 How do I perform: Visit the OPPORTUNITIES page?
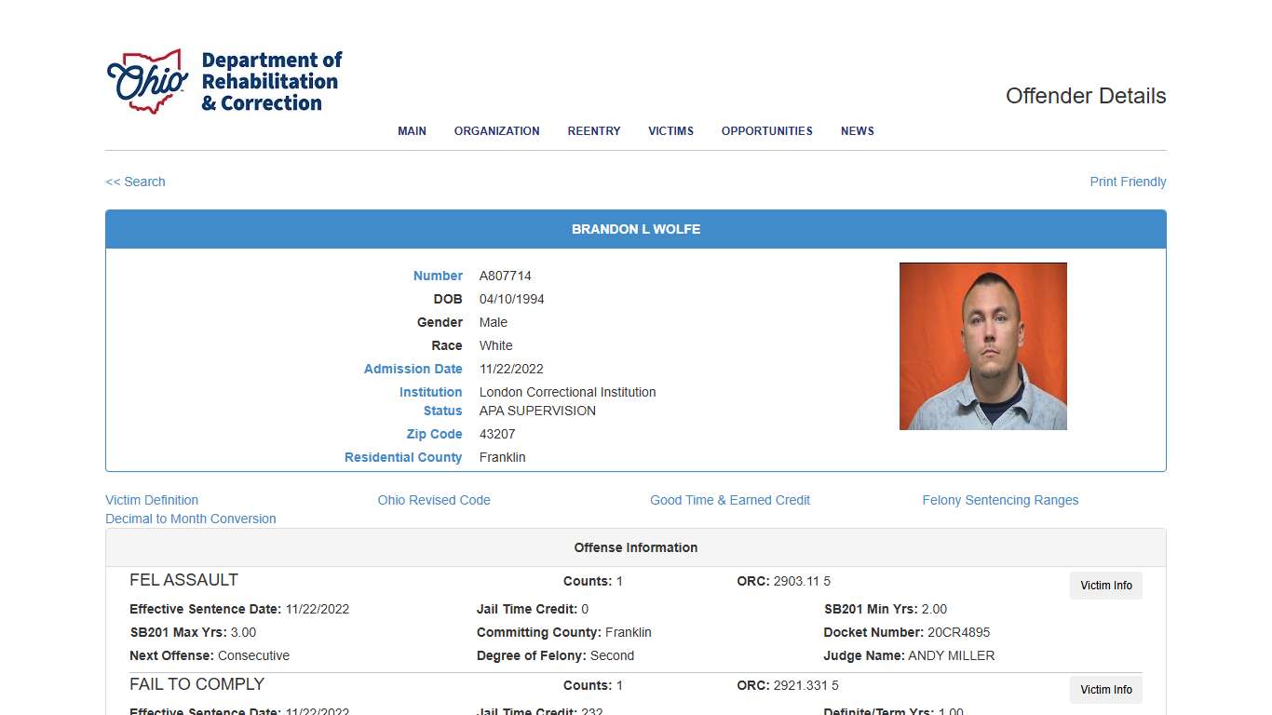766,131
